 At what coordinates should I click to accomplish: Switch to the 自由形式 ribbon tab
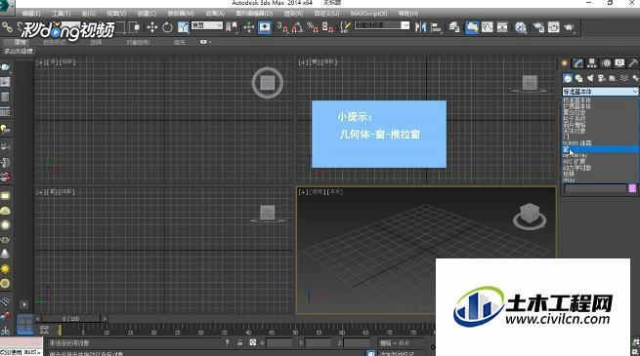55,42
